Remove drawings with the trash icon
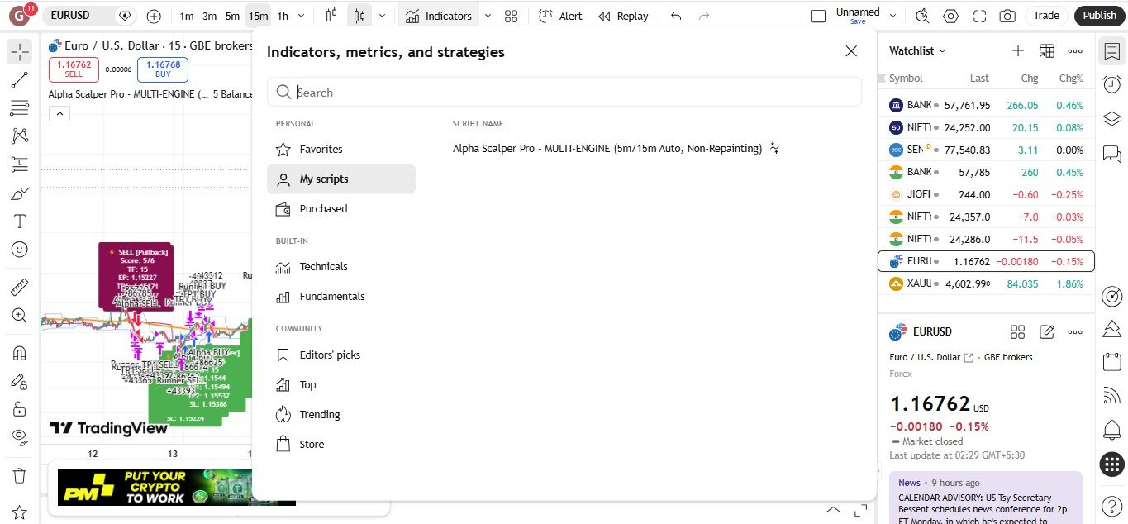Screen dimensions: 1128x524 click(x=20, y=476)
